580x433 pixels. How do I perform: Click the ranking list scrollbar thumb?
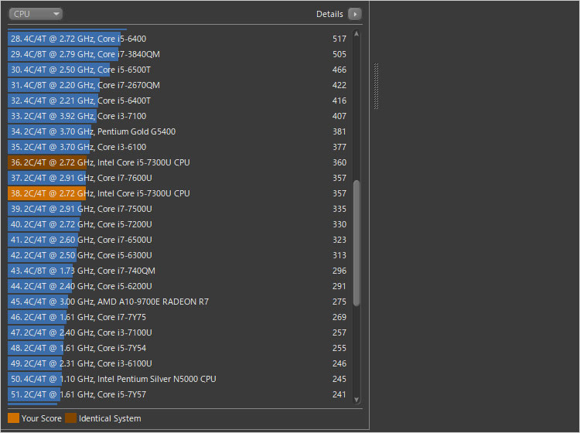(357, 243)
